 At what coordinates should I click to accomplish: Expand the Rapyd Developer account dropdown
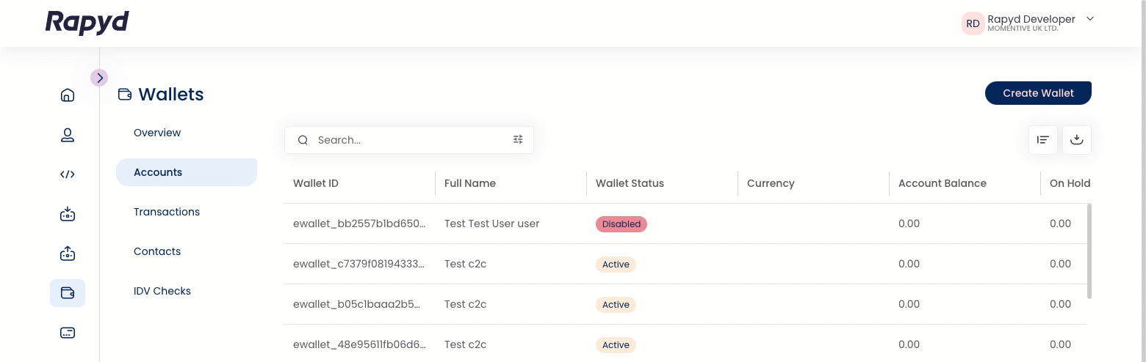coord(1090,19)
